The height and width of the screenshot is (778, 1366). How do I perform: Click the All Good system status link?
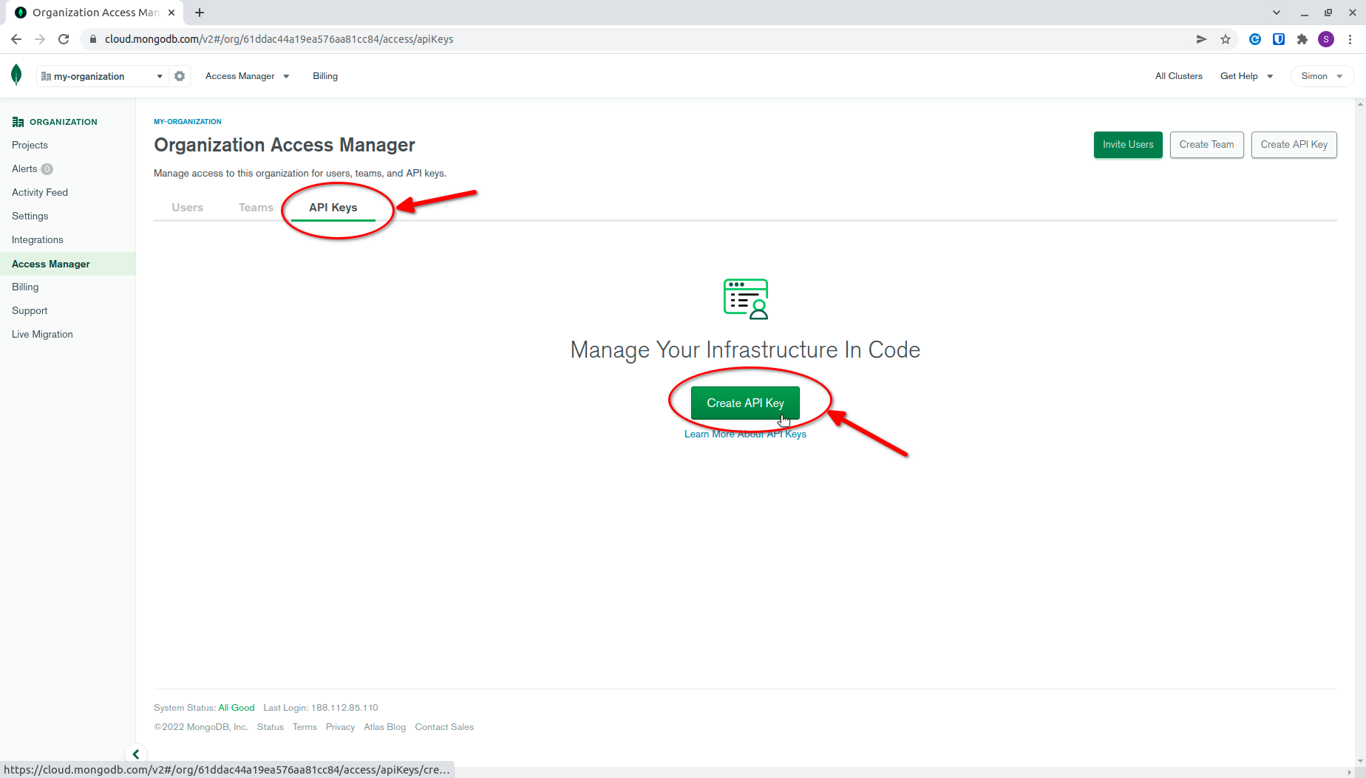tap(237, 708)
